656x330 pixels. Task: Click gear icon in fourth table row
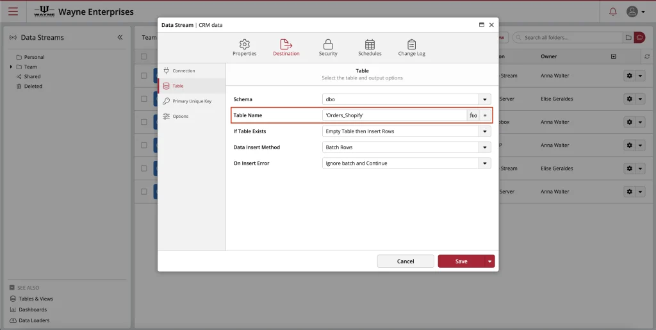pyautogui.click(x=629, y=145)
